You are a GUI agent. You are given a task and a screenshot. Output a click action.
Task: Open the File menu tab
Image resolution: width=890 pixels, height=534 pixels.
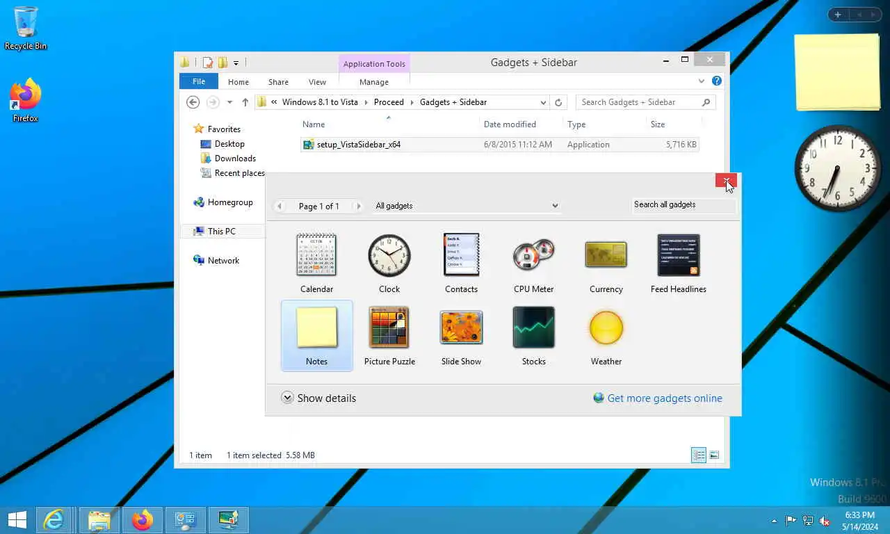[199, 81]
